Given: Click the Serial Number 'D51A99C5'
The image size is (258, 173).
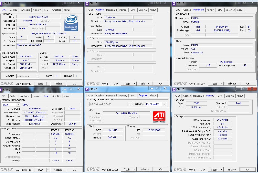Looking at the screenshot, I should (x=35, y=124).
